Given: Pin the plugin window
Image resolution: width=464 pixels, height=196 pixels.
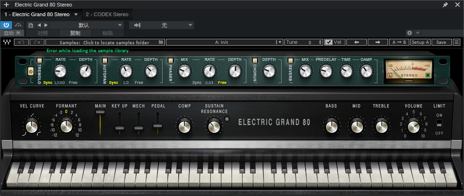Looking at the screenshot, I should coord(445,5).
